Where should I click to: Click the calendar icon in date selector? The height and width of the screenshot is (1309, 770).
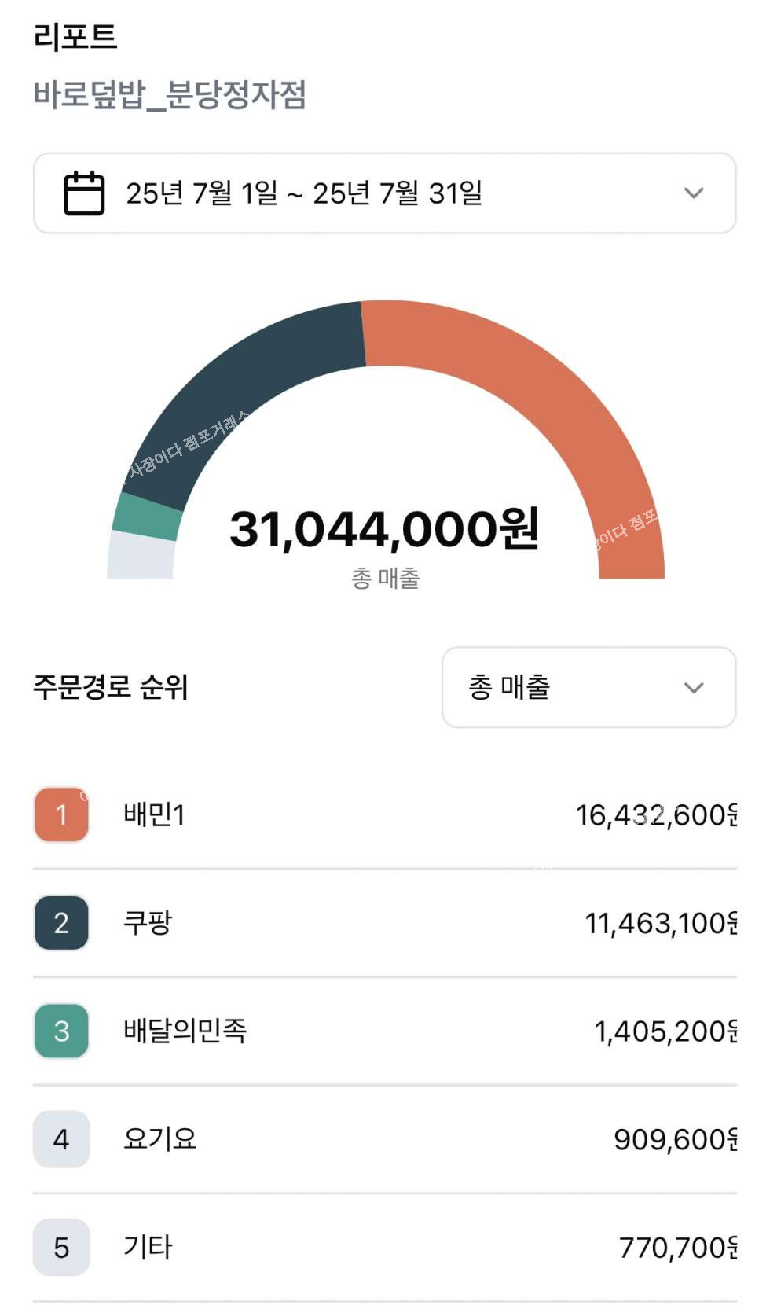[x=83, y=193]
